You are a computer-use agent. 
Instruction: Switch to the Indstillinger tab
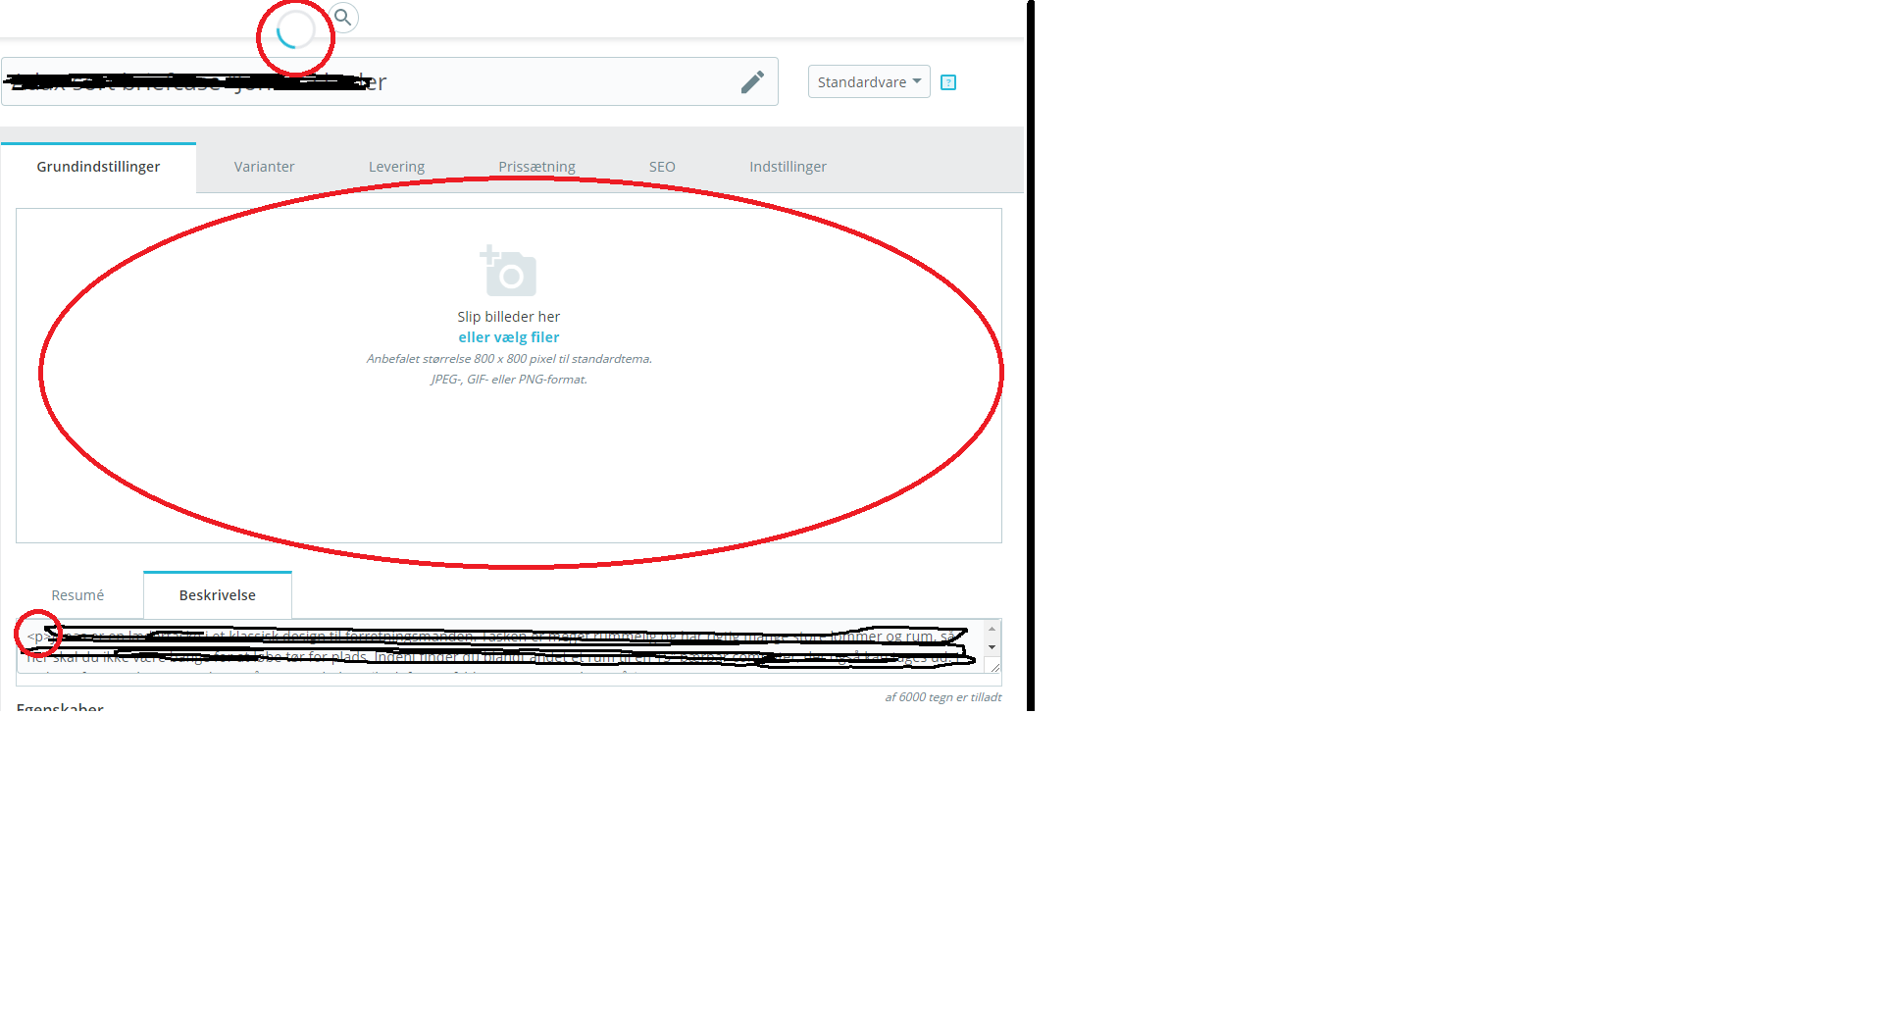pos(788,167)
